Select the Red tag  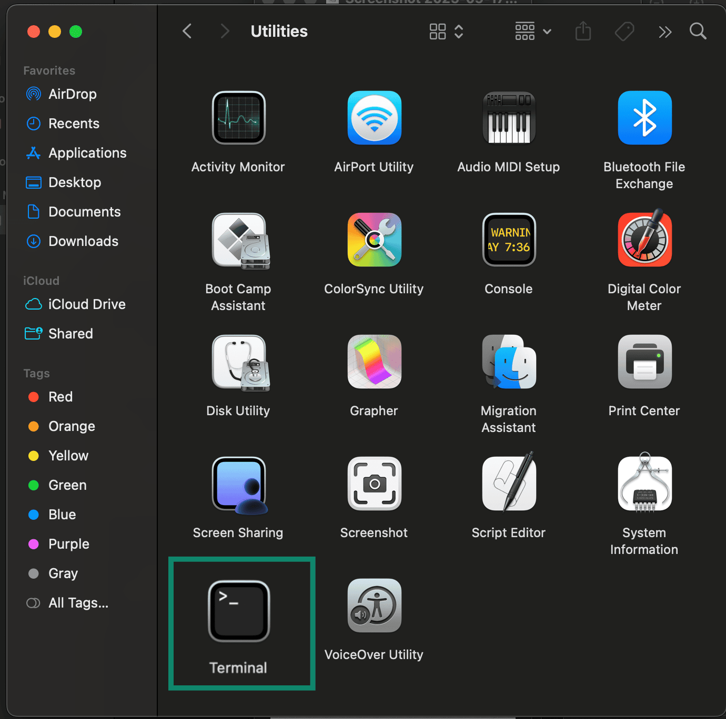[50, 397]
